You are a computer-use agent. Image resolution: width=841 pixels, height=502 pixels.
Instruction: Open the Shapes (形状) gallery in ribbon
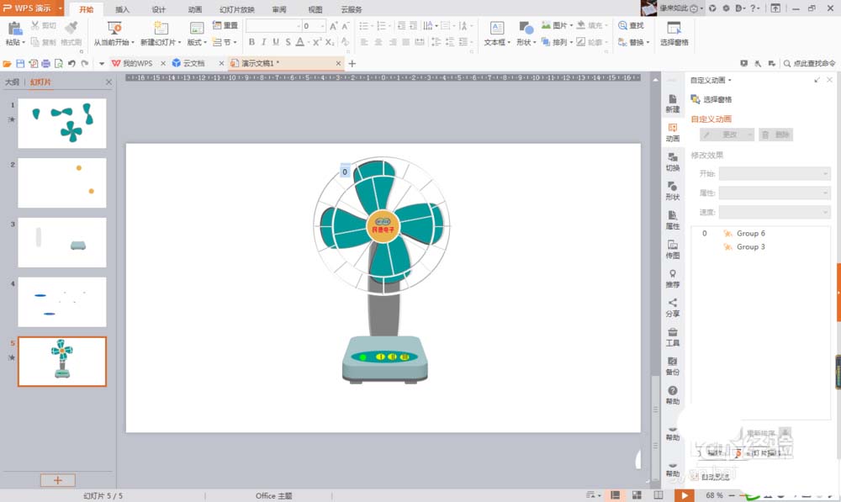526,34
